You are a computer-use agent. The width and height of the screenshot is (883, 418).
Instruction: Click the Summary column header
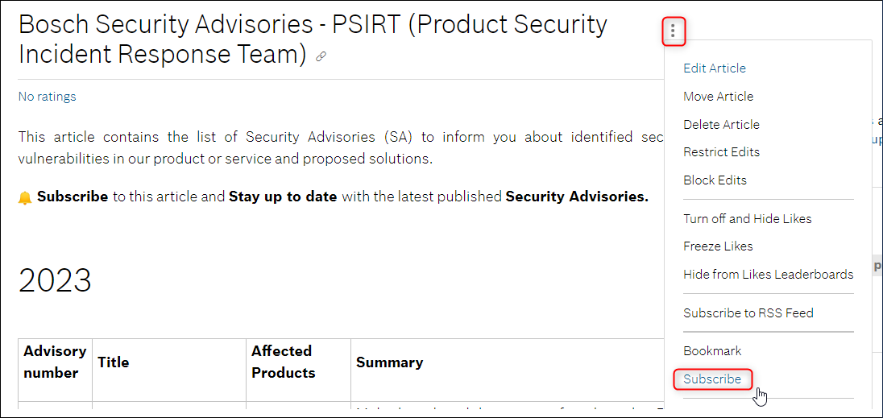coord(389,362)
